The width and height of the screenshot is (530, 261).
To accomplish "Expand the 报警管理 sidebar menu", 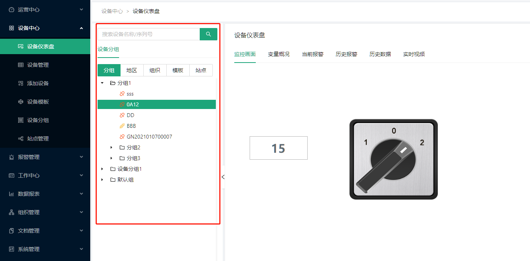I will (x=45, y=157).
